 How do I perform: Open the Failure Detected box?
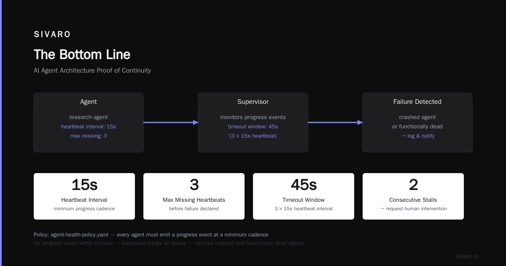(x=417, y=122)
